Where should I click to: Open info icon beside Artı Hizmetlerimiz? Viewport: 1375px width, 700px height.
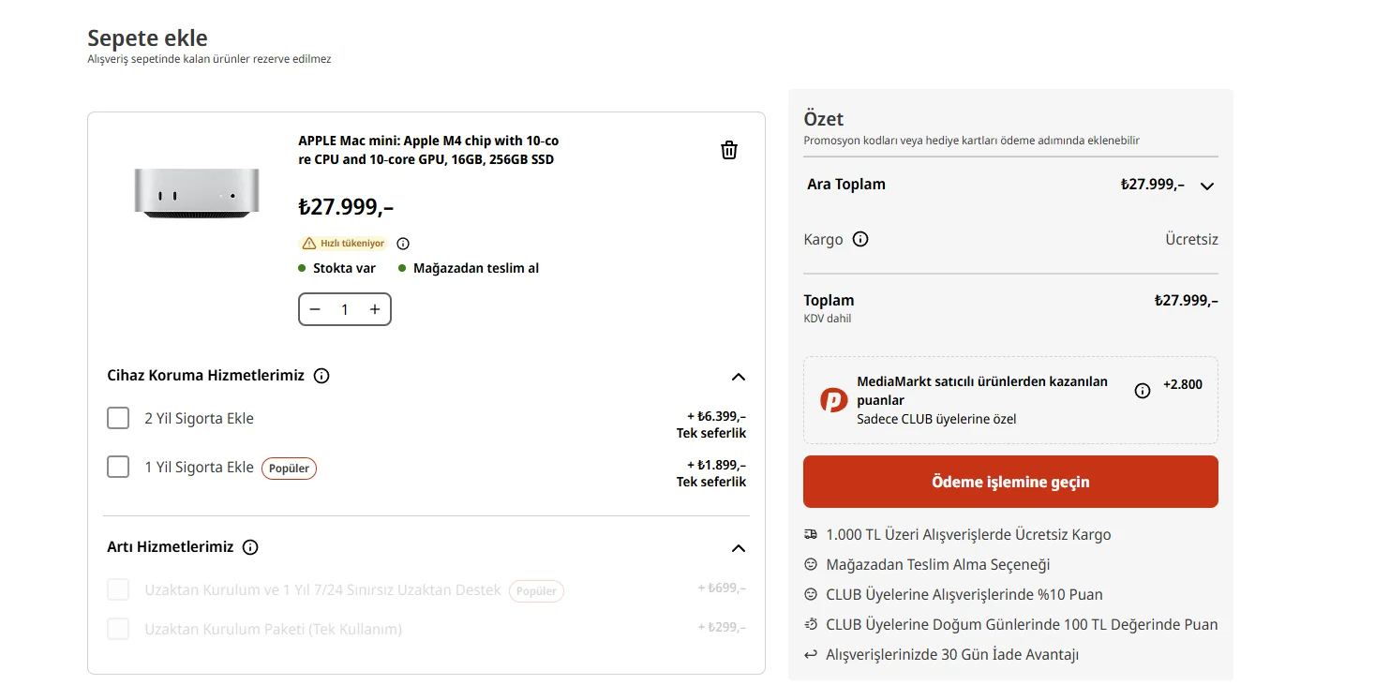pyautogui.click(x=250, y=547)
